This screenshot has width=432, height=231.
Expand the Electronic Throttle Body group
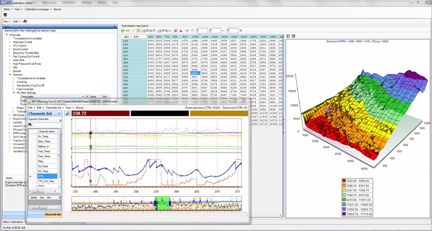click(x=10, y=53)
